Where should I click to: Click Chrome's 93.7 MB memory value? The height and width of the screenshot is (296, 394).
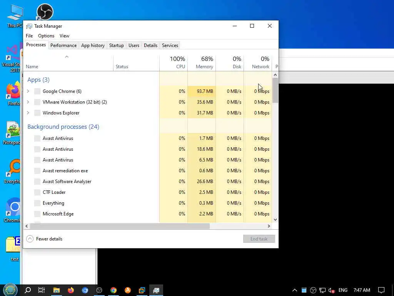(x=205, y=91)
